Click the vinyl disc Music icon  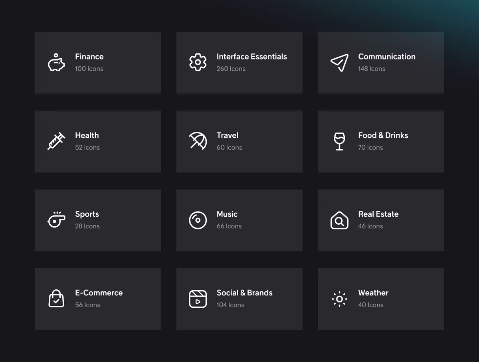tap(198, 220)
